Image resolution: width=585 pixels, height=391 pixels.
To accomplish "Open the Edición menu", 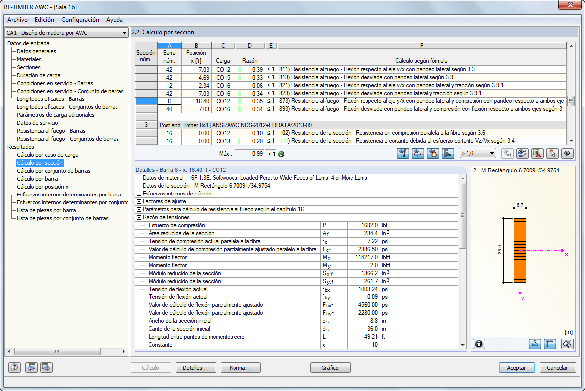I will (44, 20).
